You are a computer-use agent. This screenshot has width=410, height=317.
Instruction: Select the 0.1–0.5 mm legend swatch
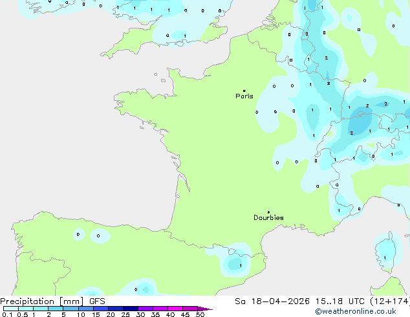click(11, 309)
